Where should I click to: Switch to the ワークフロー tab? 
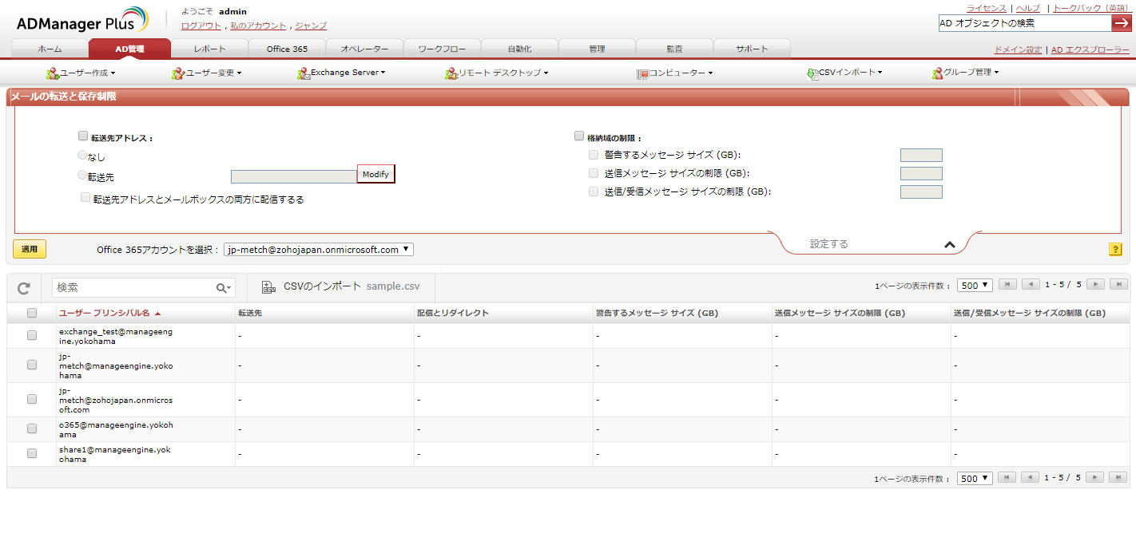[442, 49]
